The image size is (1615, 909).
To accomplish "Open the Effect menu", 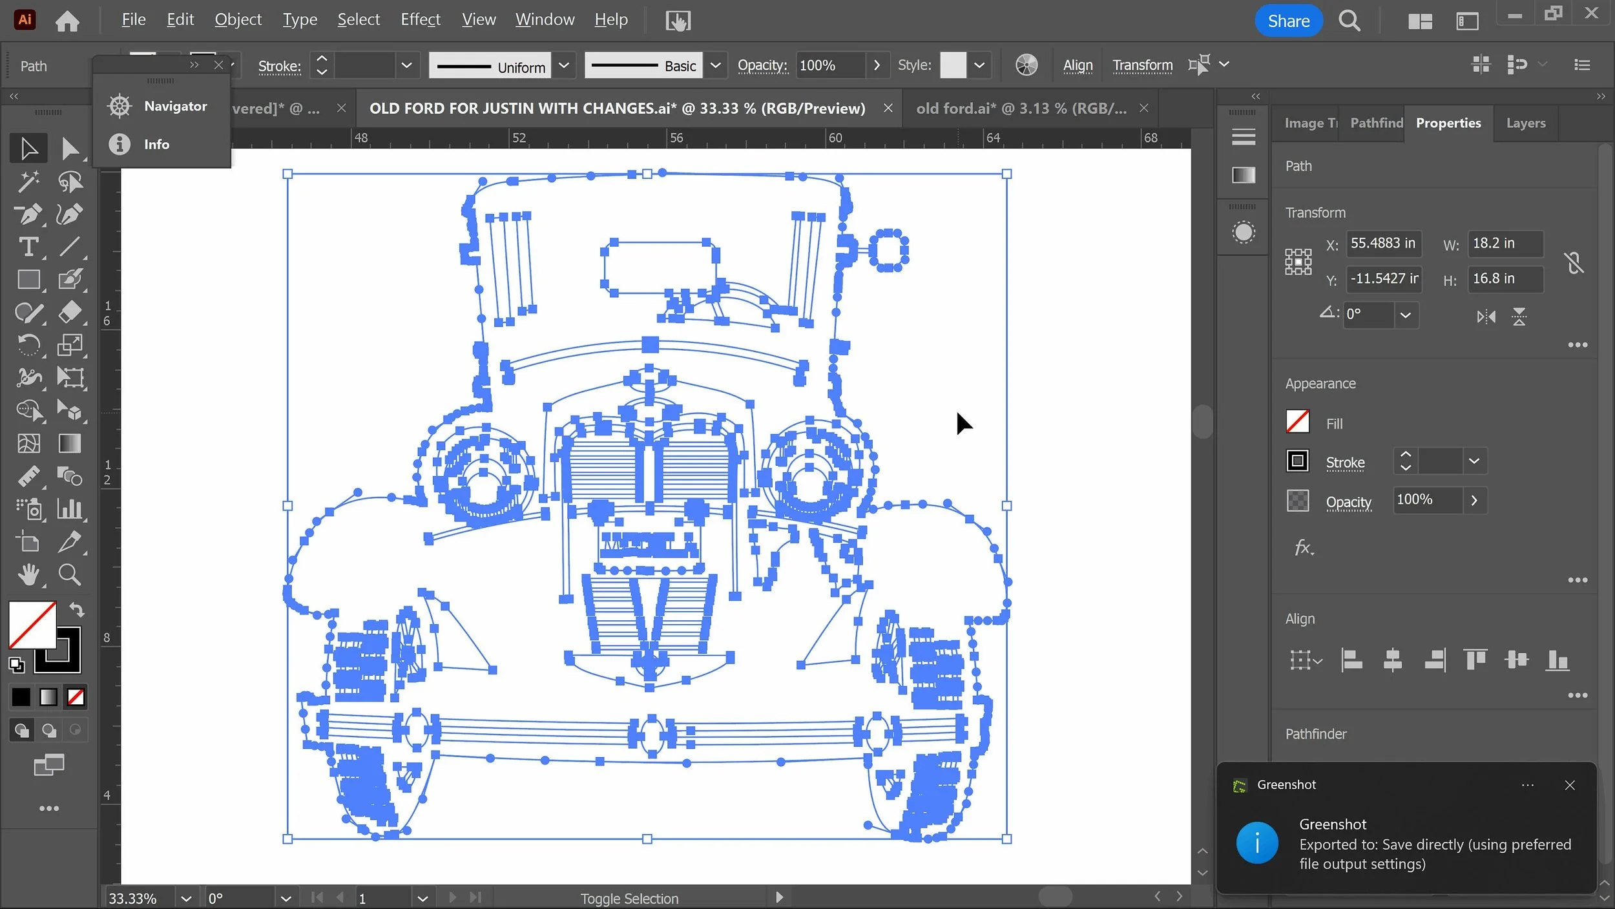I will [420, 19].
